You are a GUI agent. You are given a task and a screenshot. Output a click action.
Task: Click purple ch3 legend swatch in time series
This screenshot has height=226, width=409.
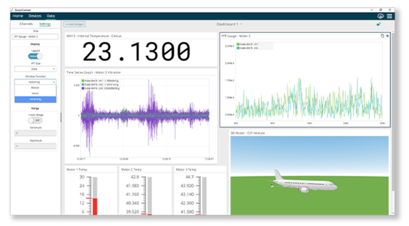[x=83, y=88]
